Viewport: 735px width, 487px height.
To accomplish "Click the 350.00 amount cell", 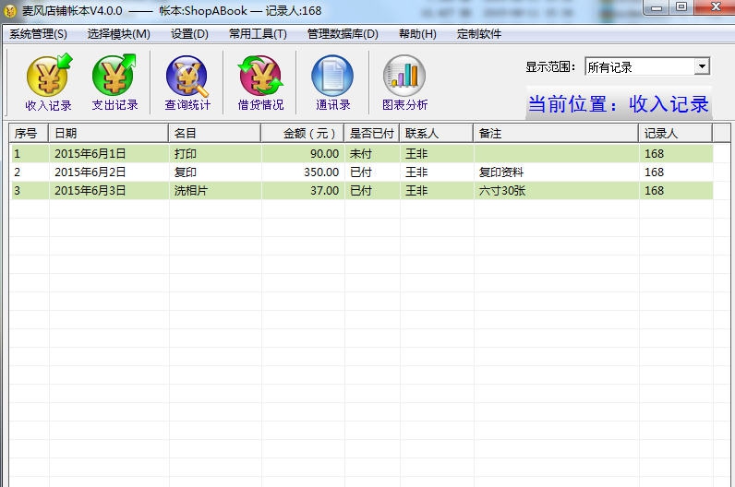I will click(x=302, y=172).
